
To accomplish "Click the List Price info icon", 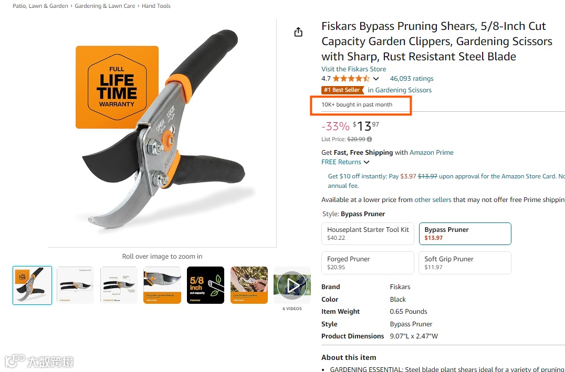I will 369,140.
